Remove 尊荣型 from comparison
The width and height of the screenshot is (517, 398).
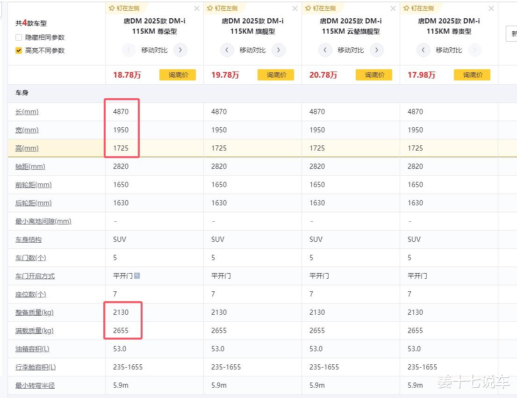click(x=197, y=8)
